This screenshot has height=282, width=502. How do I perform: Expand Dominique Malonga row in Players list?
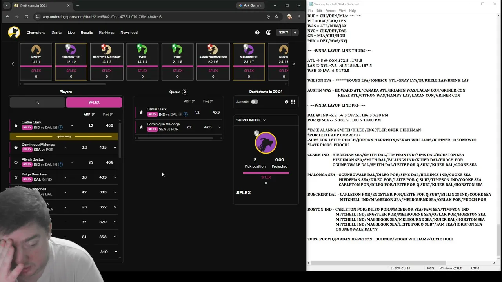(x=115, y=148)
